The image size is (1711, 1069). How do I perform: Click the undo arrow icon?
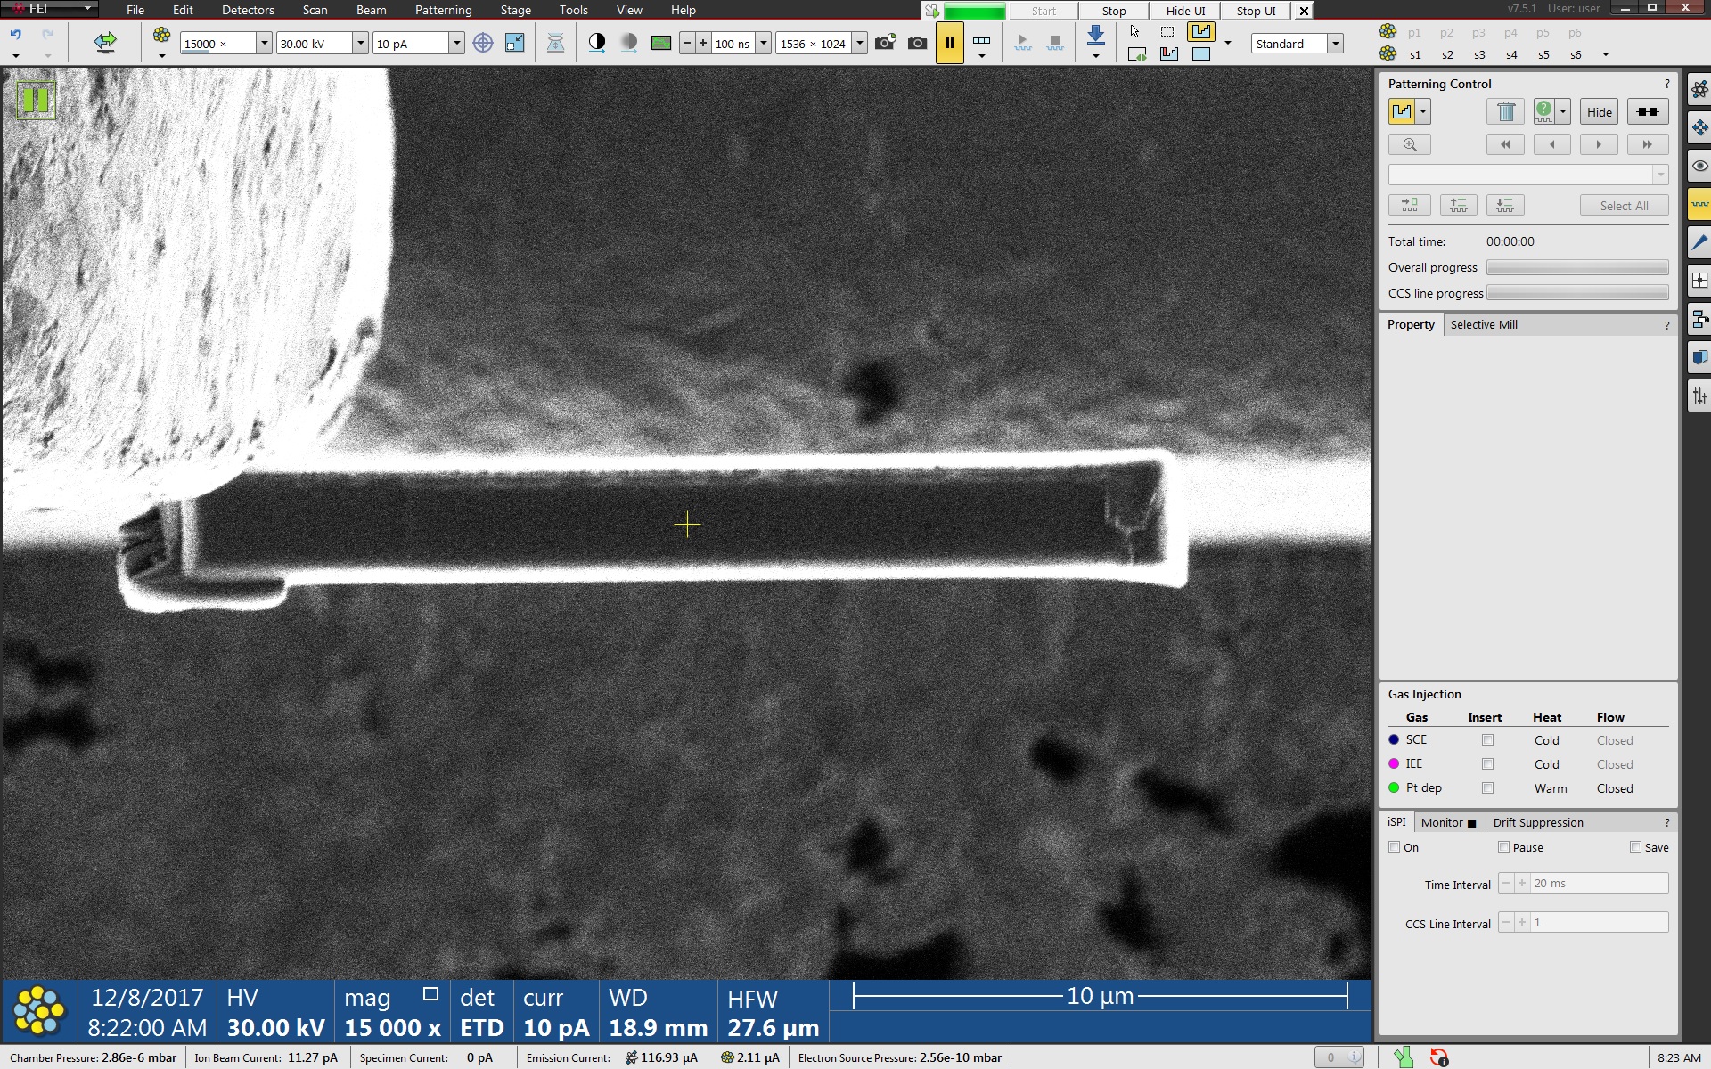click(x=16, y=35)
